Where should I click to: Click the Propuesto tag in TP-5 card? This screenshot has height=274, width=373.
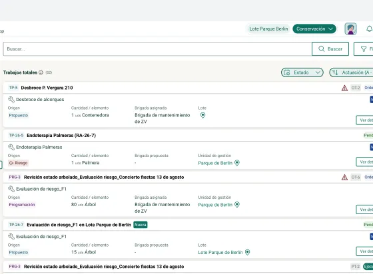(19, 116)
